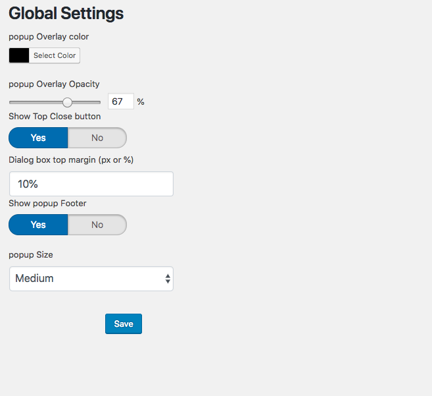This screenshot has width=432, height=396.
Task: Click the Save button
Action: click(x=124, y=324)
